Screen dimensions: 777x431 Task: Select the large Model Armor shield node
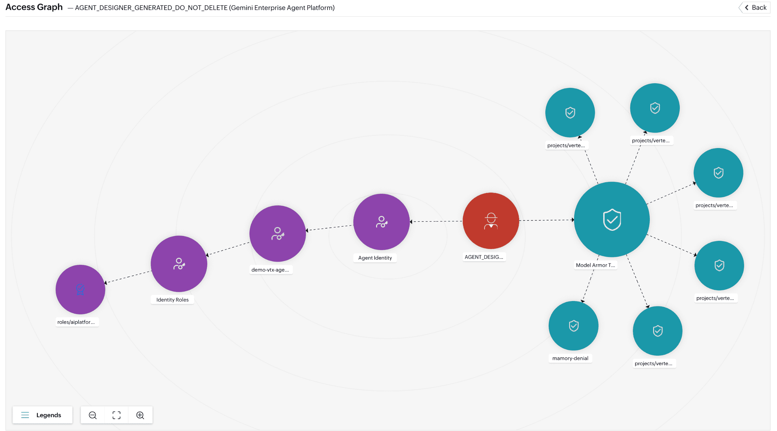(x=612, y=219)
